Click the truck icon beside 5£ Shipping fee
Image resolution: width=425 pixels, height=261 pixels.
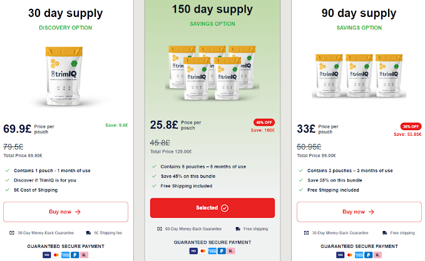tap(88, 233)
